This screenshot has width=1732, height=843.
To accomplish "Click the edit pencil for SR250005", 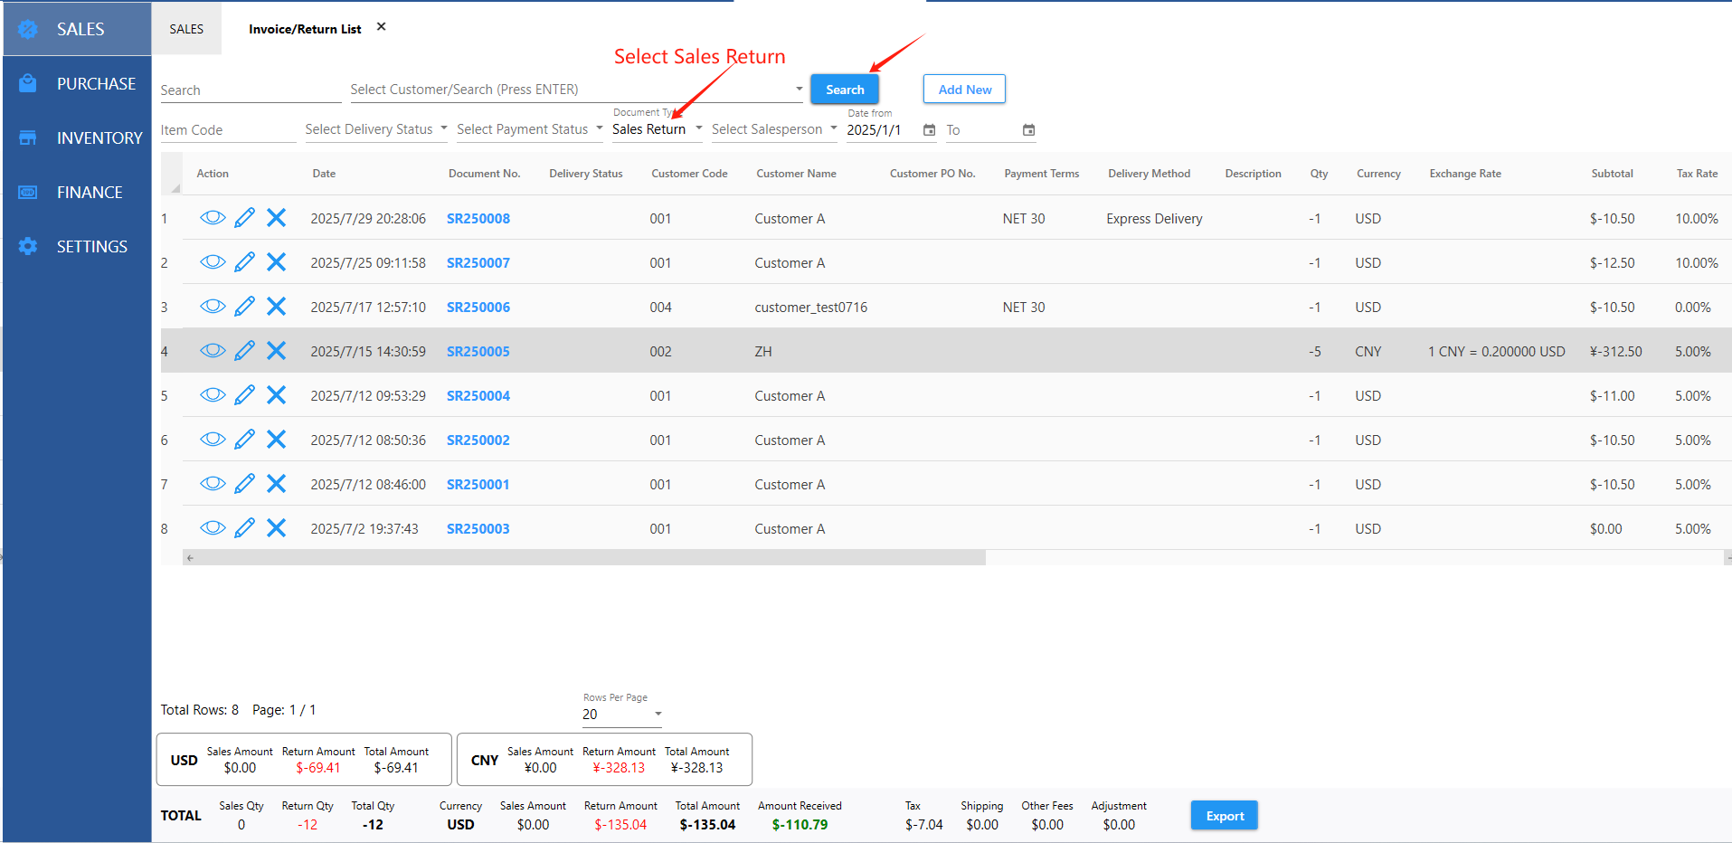I will [x=244, y=351].
